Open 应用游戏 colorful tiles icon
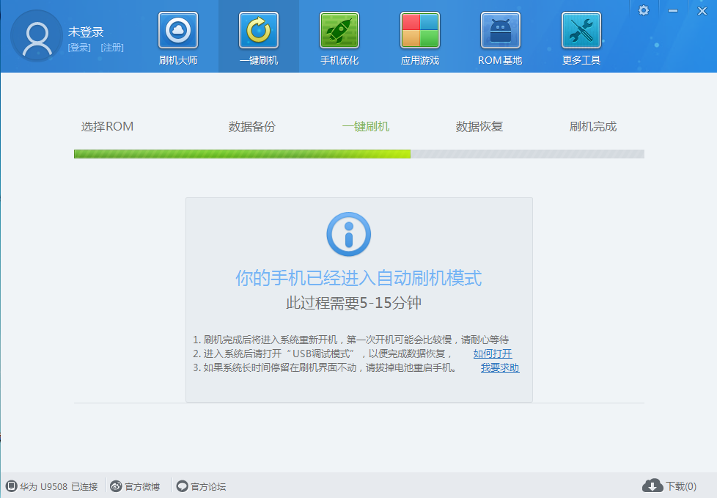The height and width of the screenshot is (498, 717). click(420, 32)
